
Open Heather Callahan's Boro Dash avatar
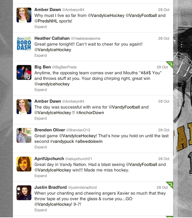coord(24,44)
